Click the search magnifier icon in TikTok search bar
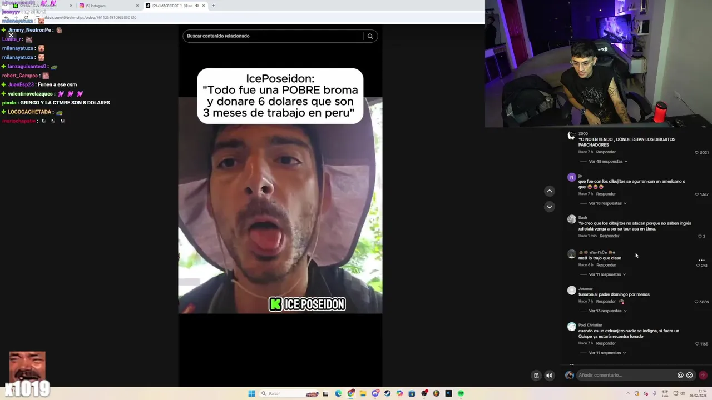Image resolution: width=712 pixels, height=400 pixels. tap(370, 36)
